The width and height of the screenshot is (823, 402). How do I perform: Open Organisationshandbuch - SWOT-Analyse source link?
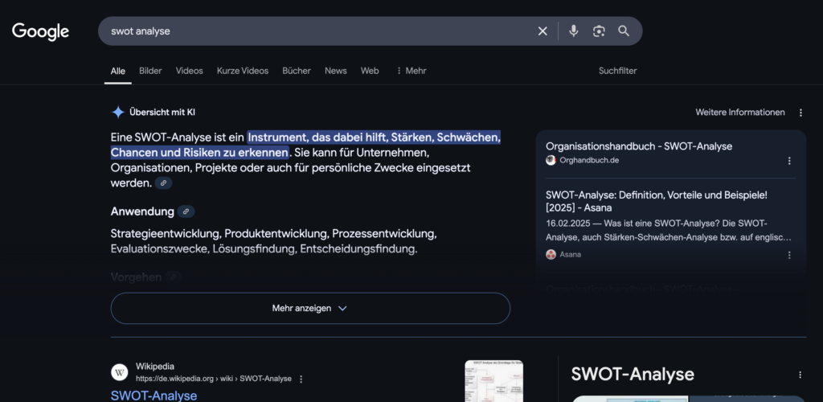tap(638, 146)
